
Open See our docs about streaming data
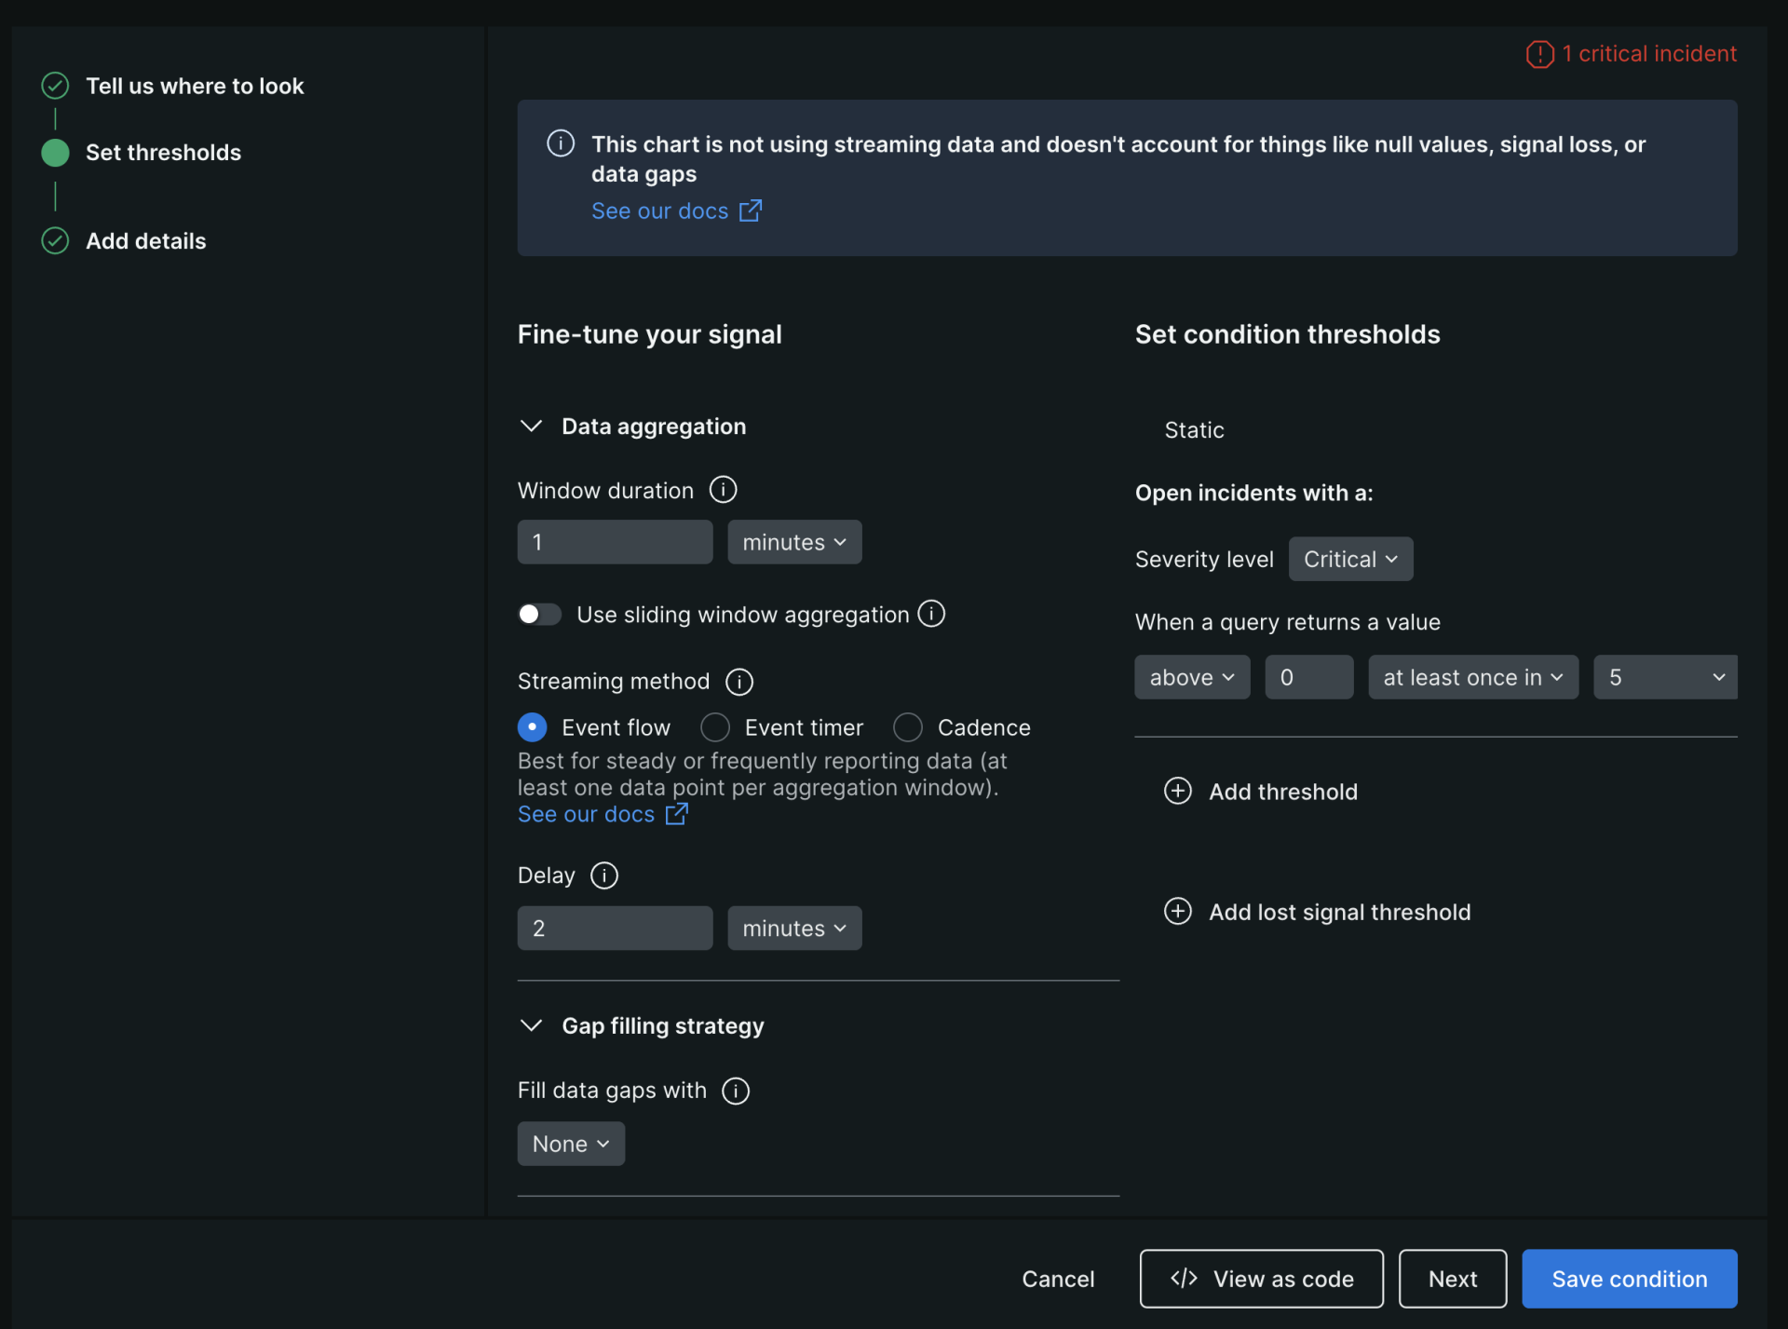[x=661, y=211]
